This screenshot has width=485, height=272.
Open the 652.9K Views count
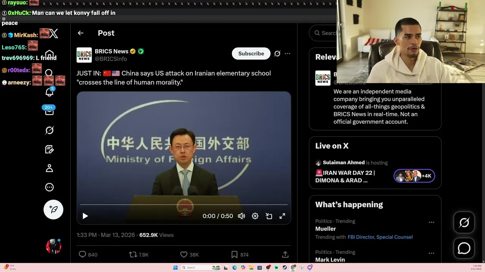(x=156, y=235)
